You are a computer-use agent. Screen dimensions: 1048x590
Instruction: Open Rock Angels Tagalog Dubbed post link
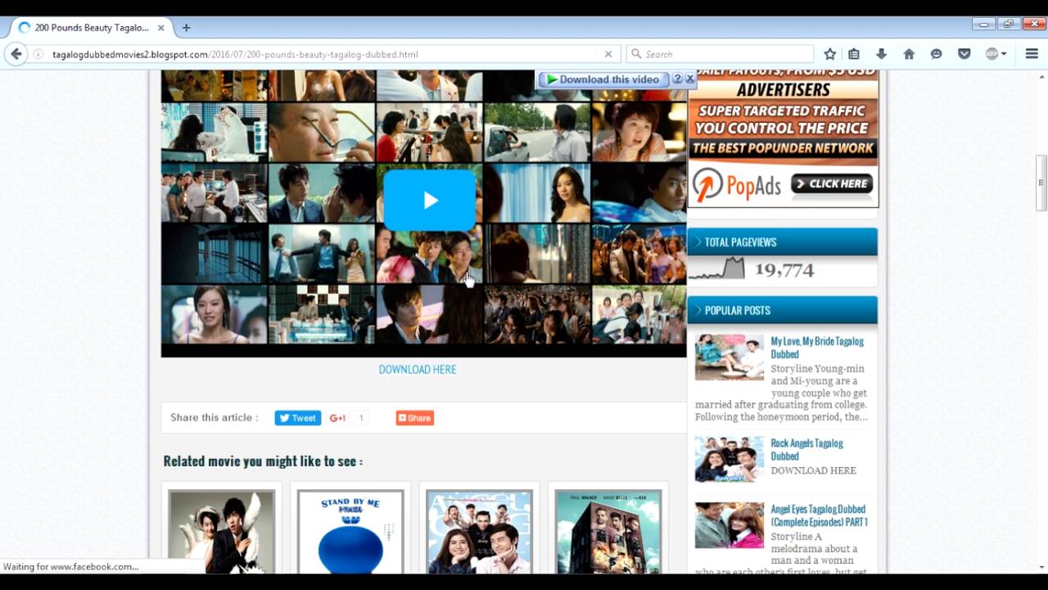coord(806,449)
